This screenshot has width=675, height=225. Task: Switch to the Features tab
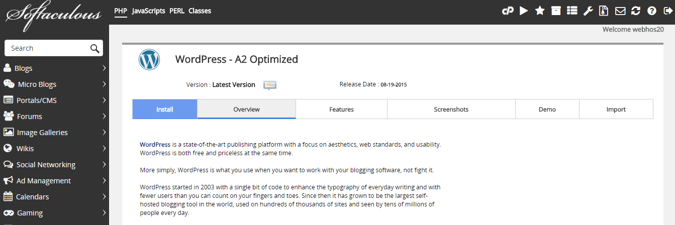pyautogui.click(x=342, y=109)
